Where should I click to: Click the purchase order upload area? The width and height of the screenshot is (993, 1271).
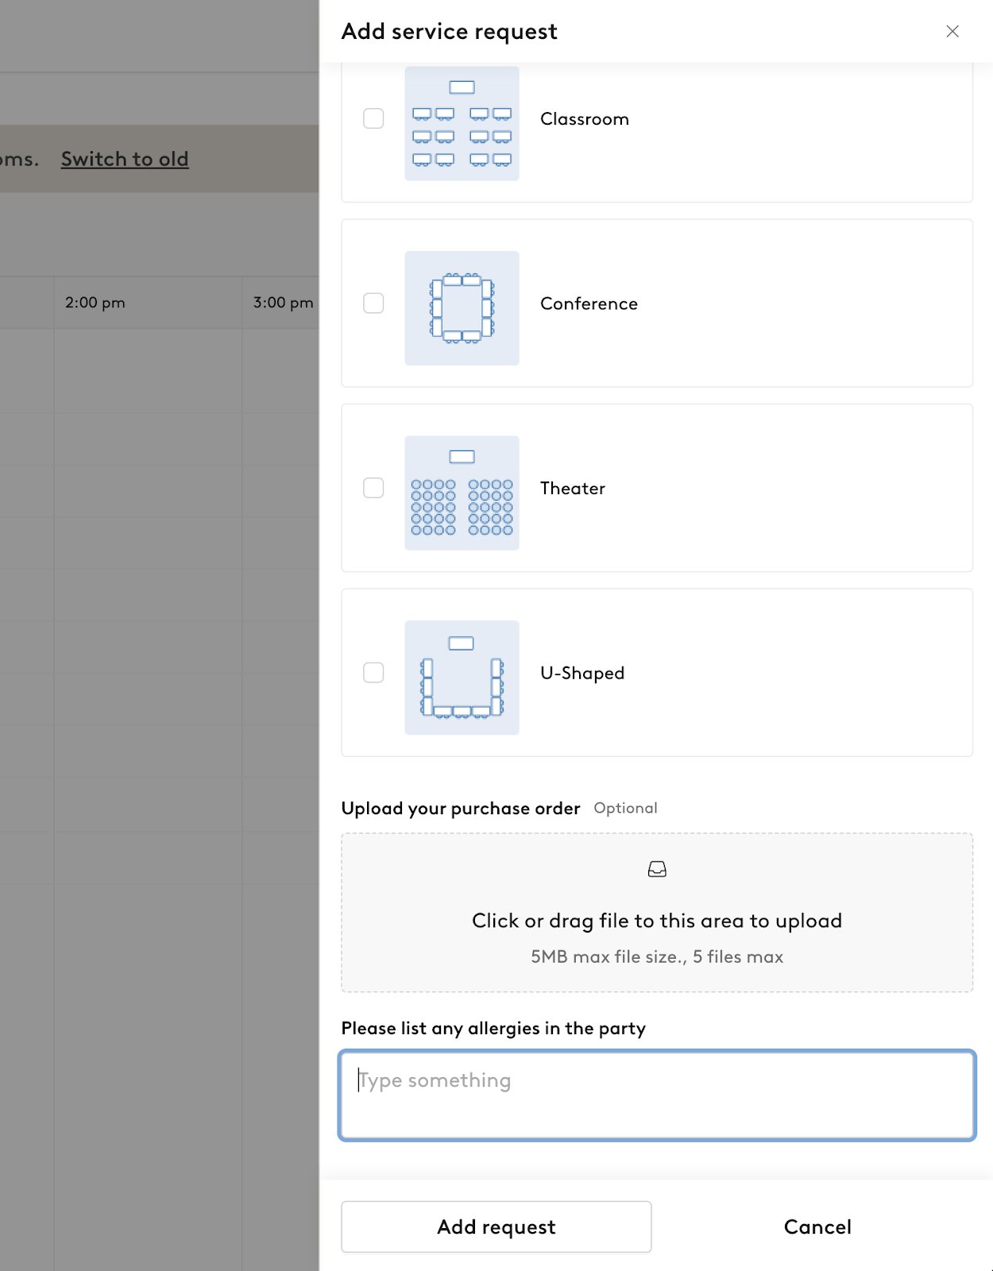point(657,913)
